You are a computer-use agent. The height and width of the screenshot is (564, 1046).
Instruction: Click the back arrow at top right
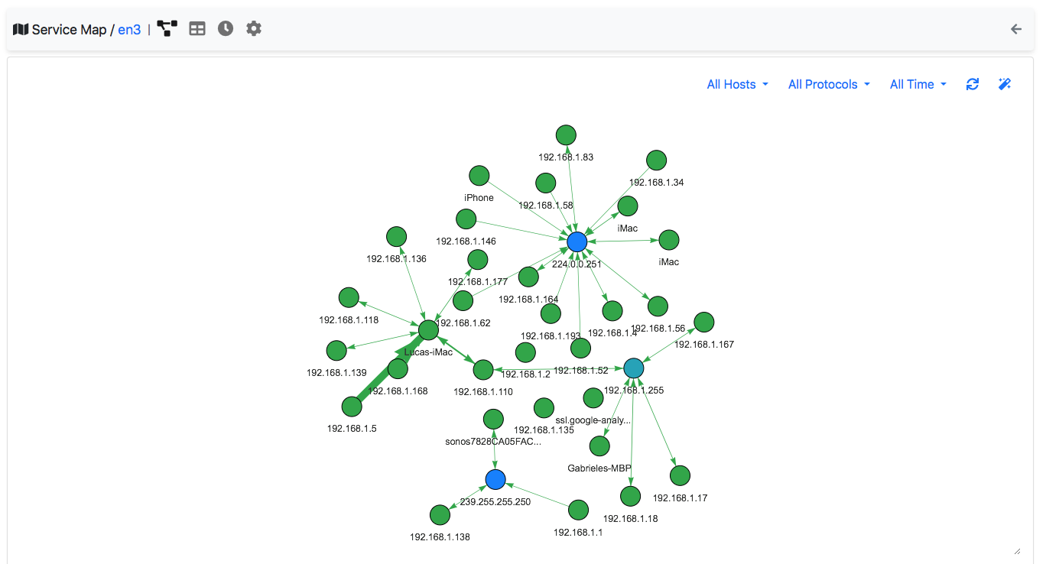(1015, 28)
